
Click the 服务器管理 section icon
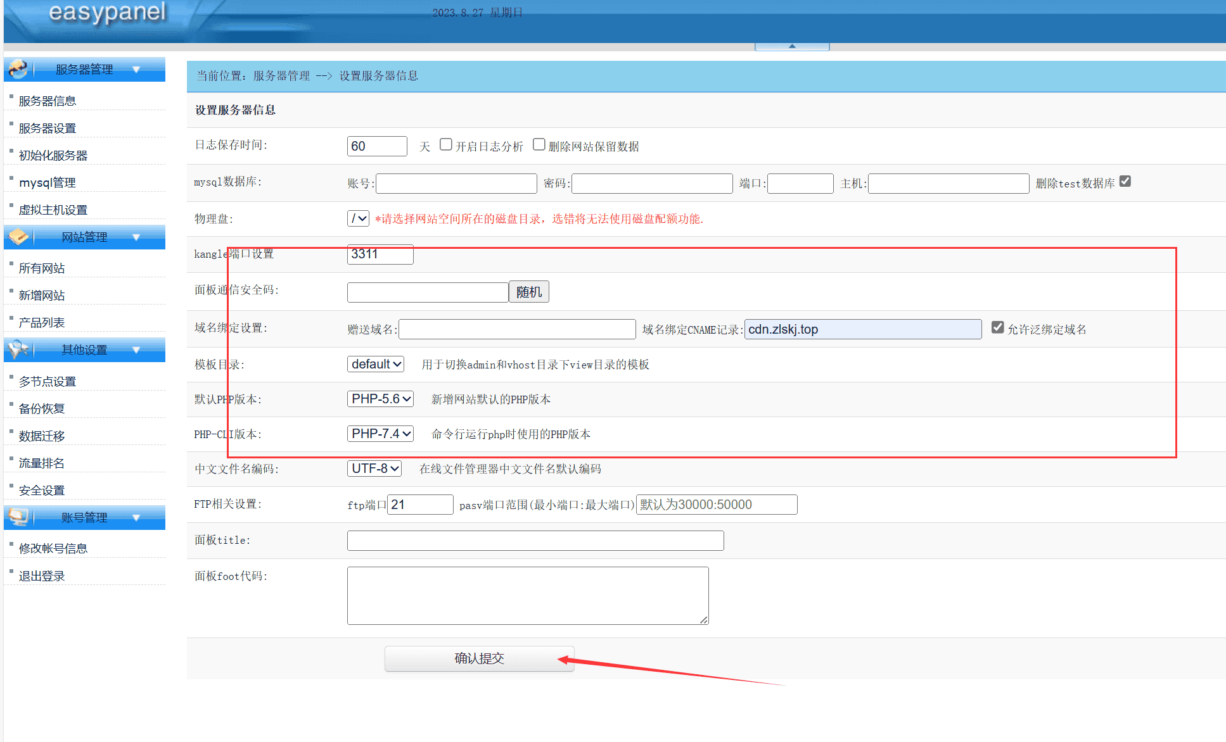pos(18,69)
